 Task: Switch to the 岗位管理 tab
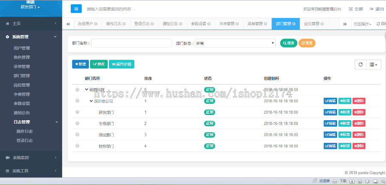[x=312, y=24]
